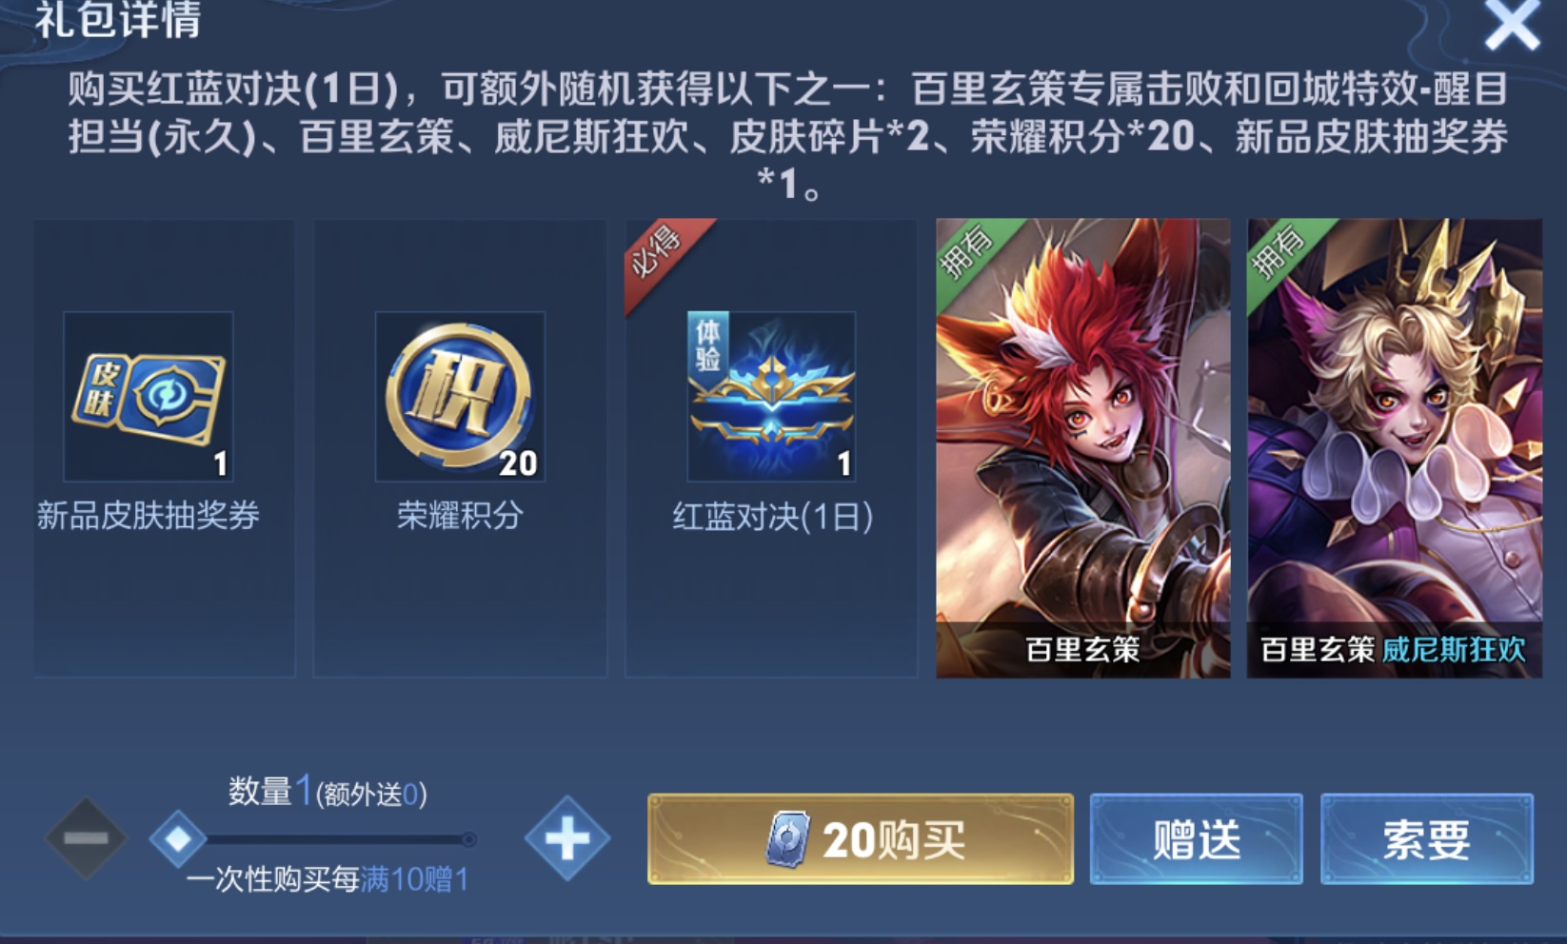This screenshot has height=944, width=1567.
Task: Open the 百里玄策 hero portrait card
Action: (x=1082, y=448)
